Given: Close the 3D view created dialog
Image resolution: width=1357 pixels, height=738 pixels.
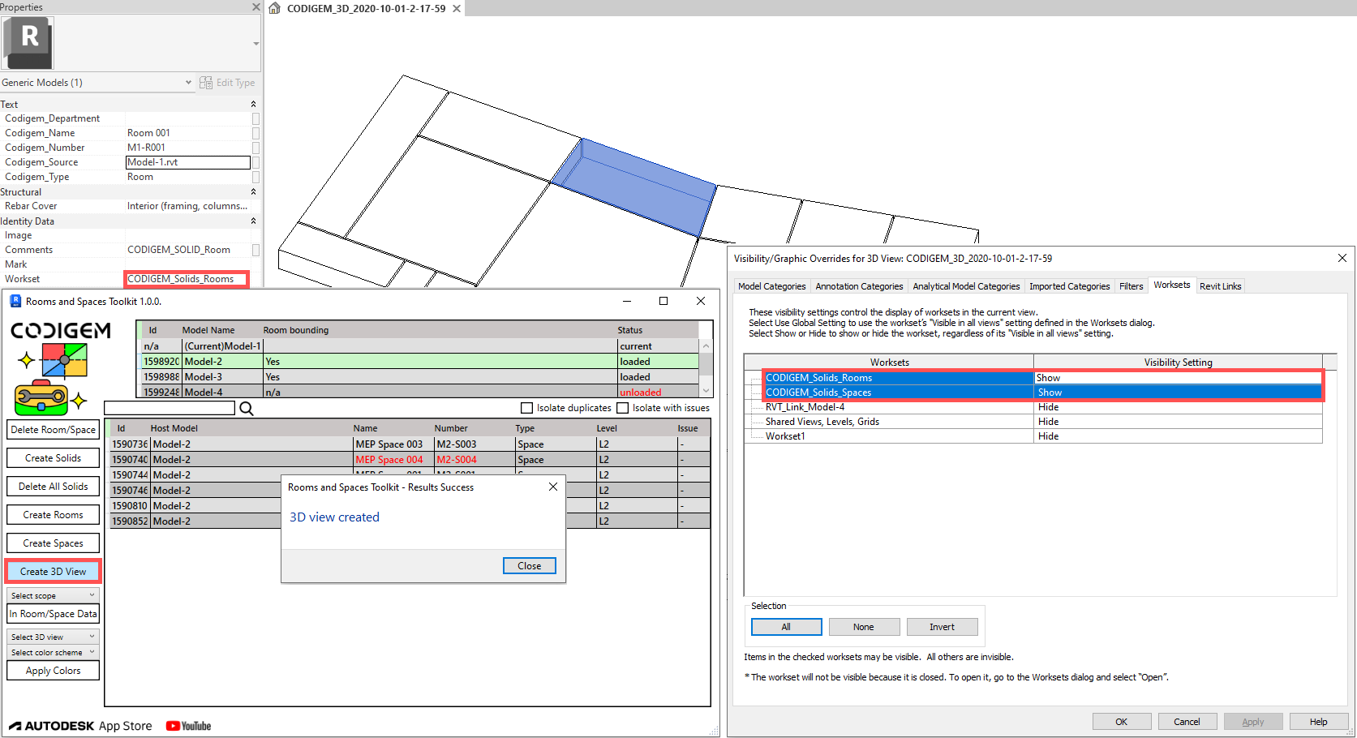Looking at the screenshot, I should [x=529, y=566].
